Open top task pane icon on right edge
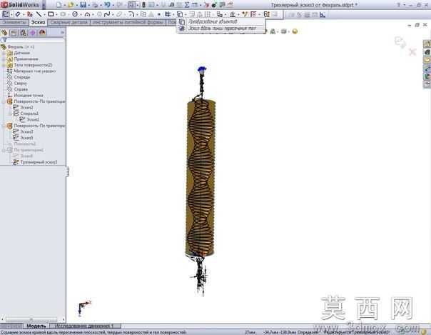Image resolution: width=431 pixels, height=335 pixels. pos(427,44)
